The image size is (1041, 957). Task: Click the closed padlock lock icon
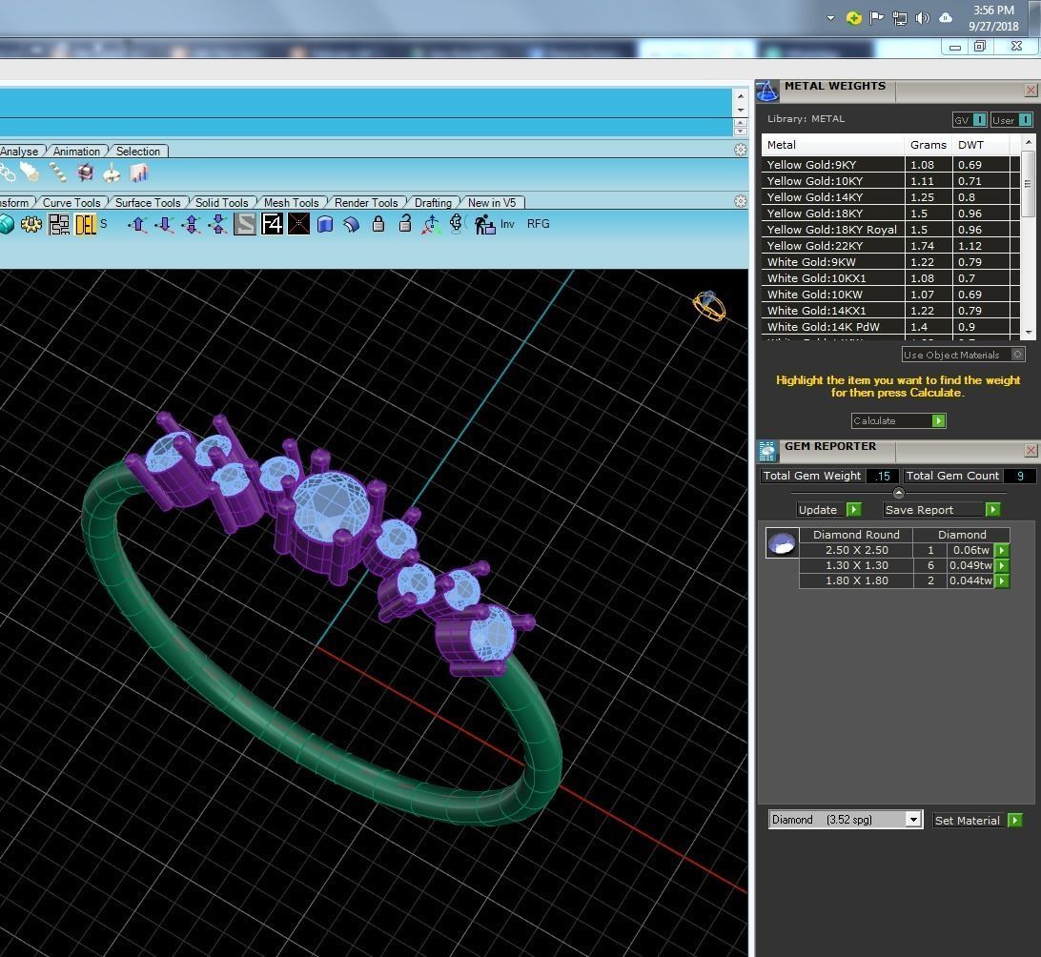point(378,224)
